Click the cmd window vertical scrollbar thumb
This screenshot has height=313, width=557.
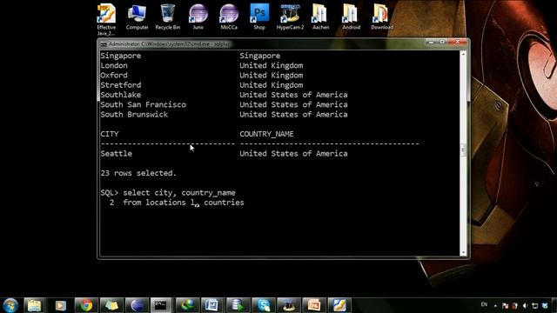pos(463,150)
